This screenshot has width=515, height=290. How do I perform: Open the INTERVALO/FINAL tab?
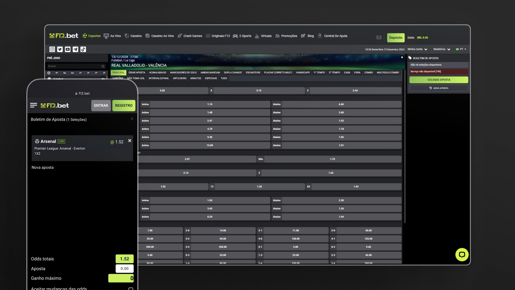[x=159, y=78]
